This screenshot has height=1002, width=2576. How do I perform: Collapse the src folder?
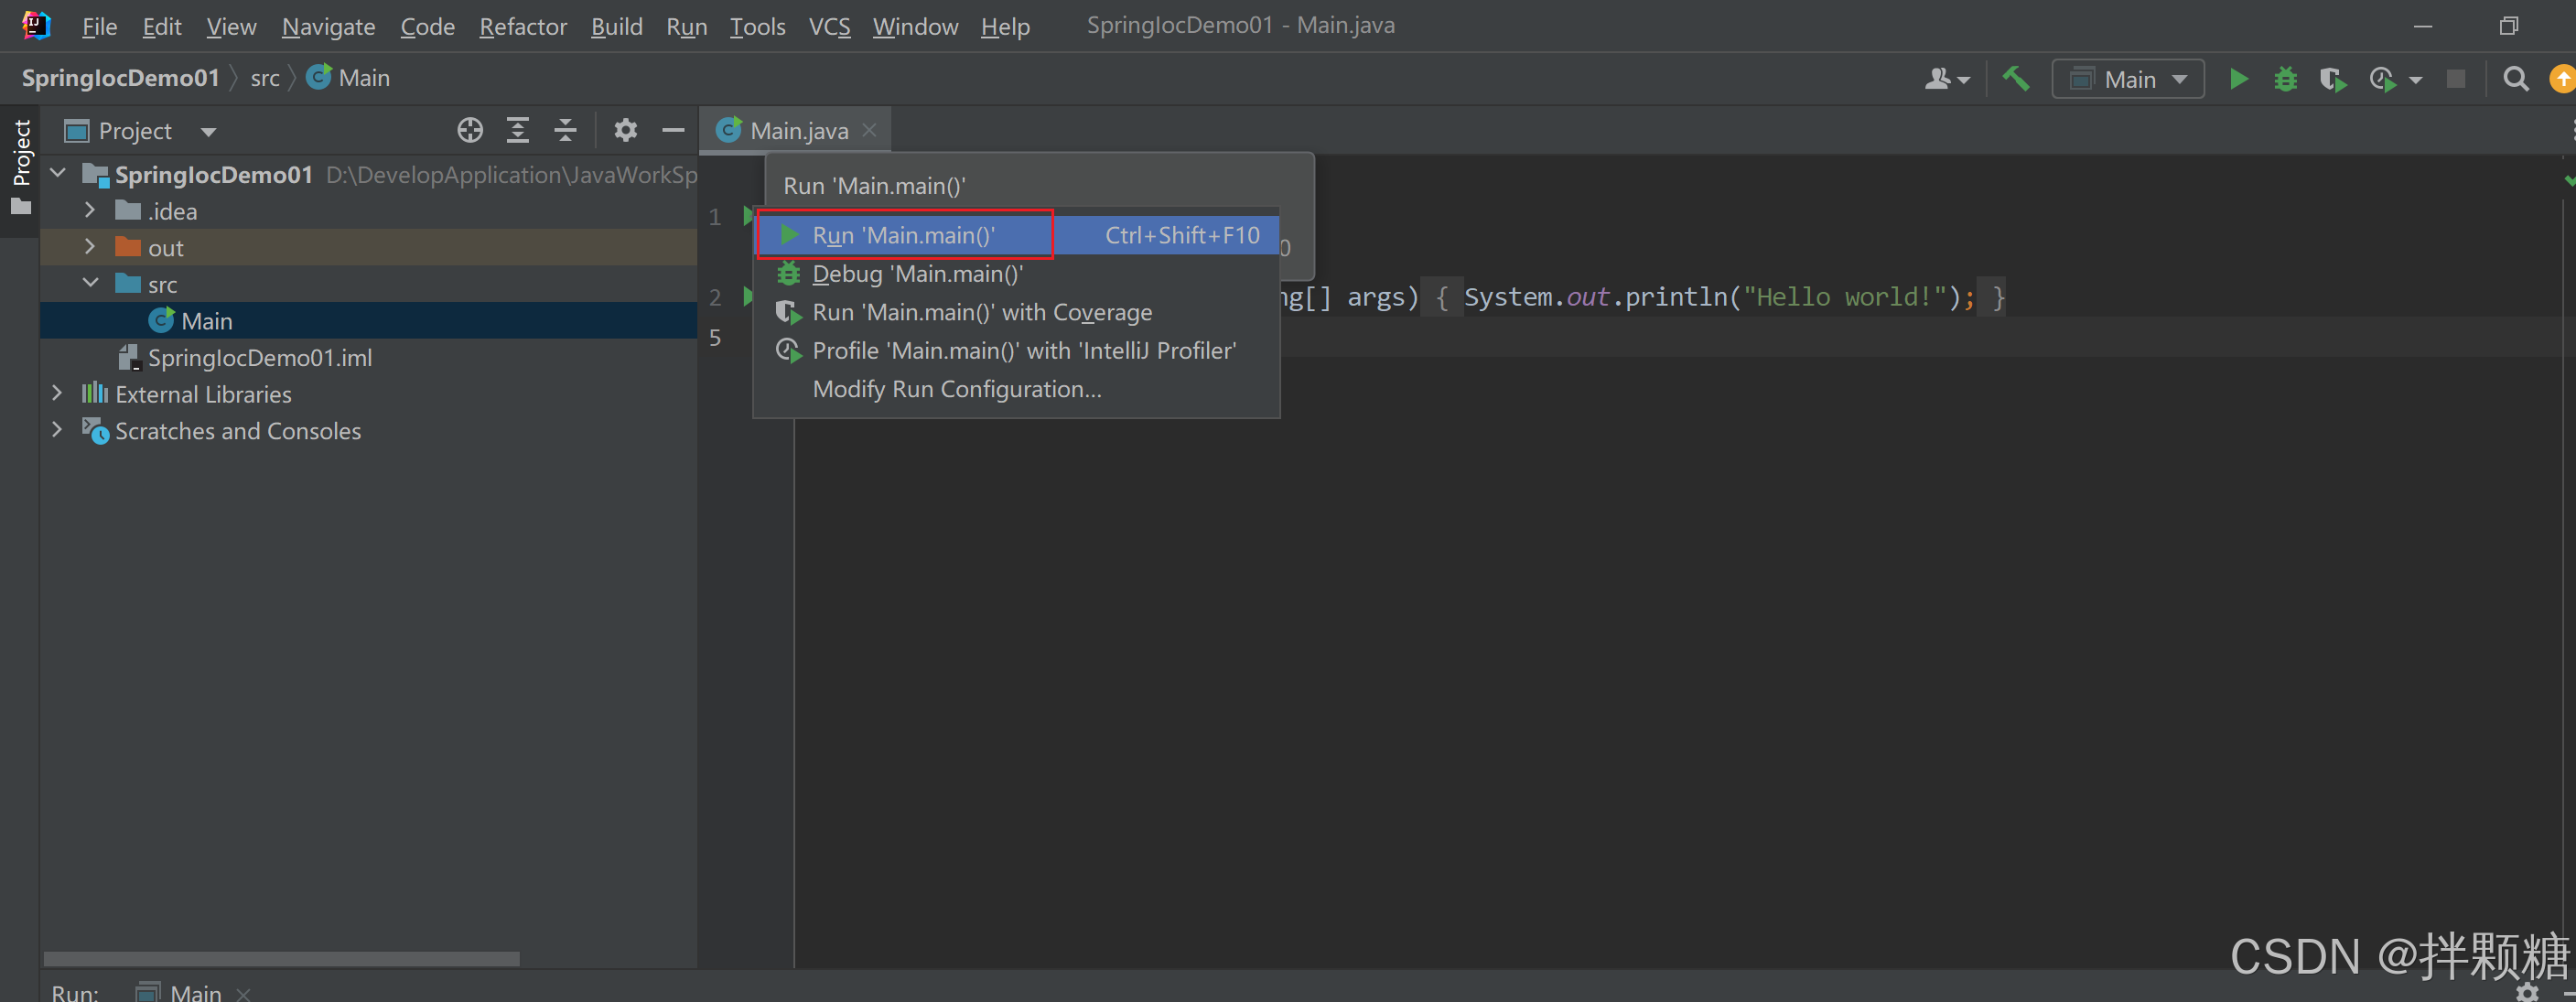tap(90, 284)
